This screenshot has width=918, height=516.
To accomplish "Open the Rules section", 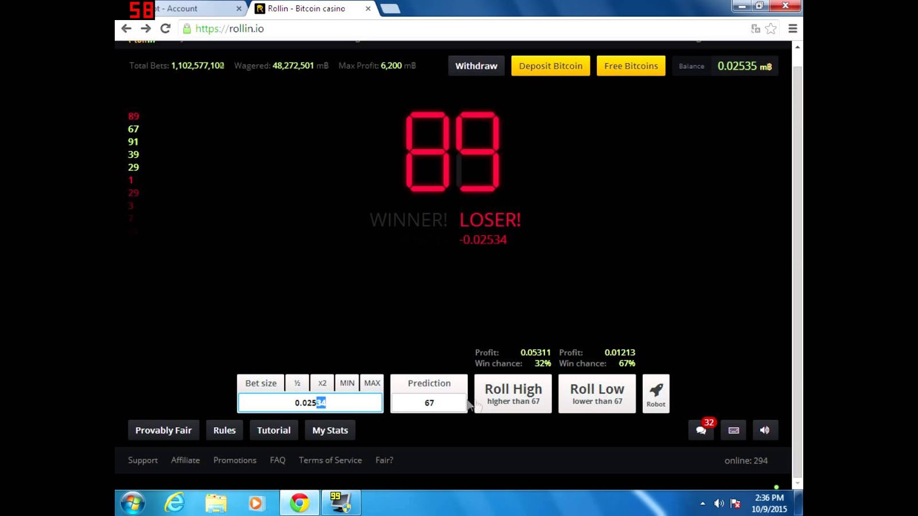I will pyautogui.click(x=224, y=430).
